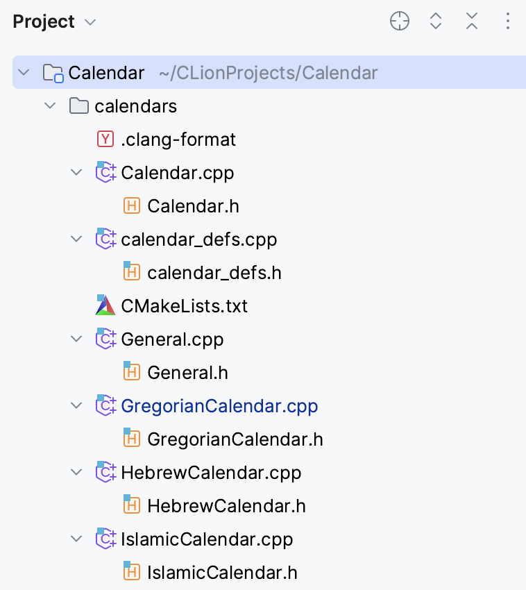
Task: Click the C++ file icon of HebrewCalendar.cpp
Action: click(x=105, y=472)
